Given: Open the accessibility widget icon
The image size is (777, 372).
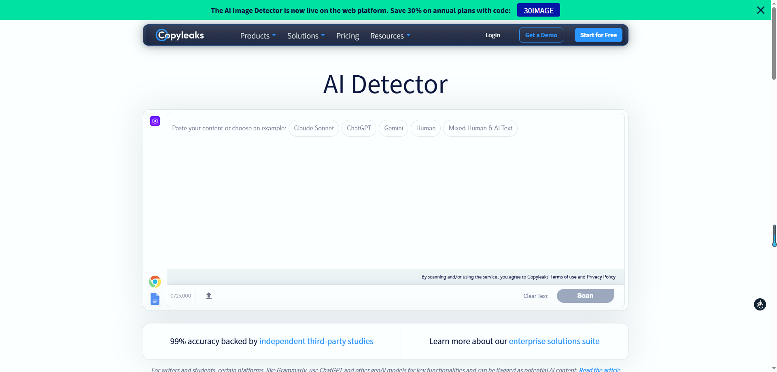Looking at the screenshot, I should point(760,304).
